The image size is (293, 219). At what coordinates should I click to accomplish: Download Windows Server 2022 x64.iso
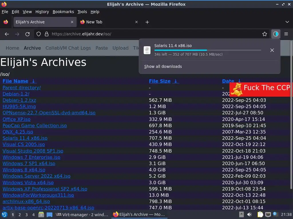point(36,176)
